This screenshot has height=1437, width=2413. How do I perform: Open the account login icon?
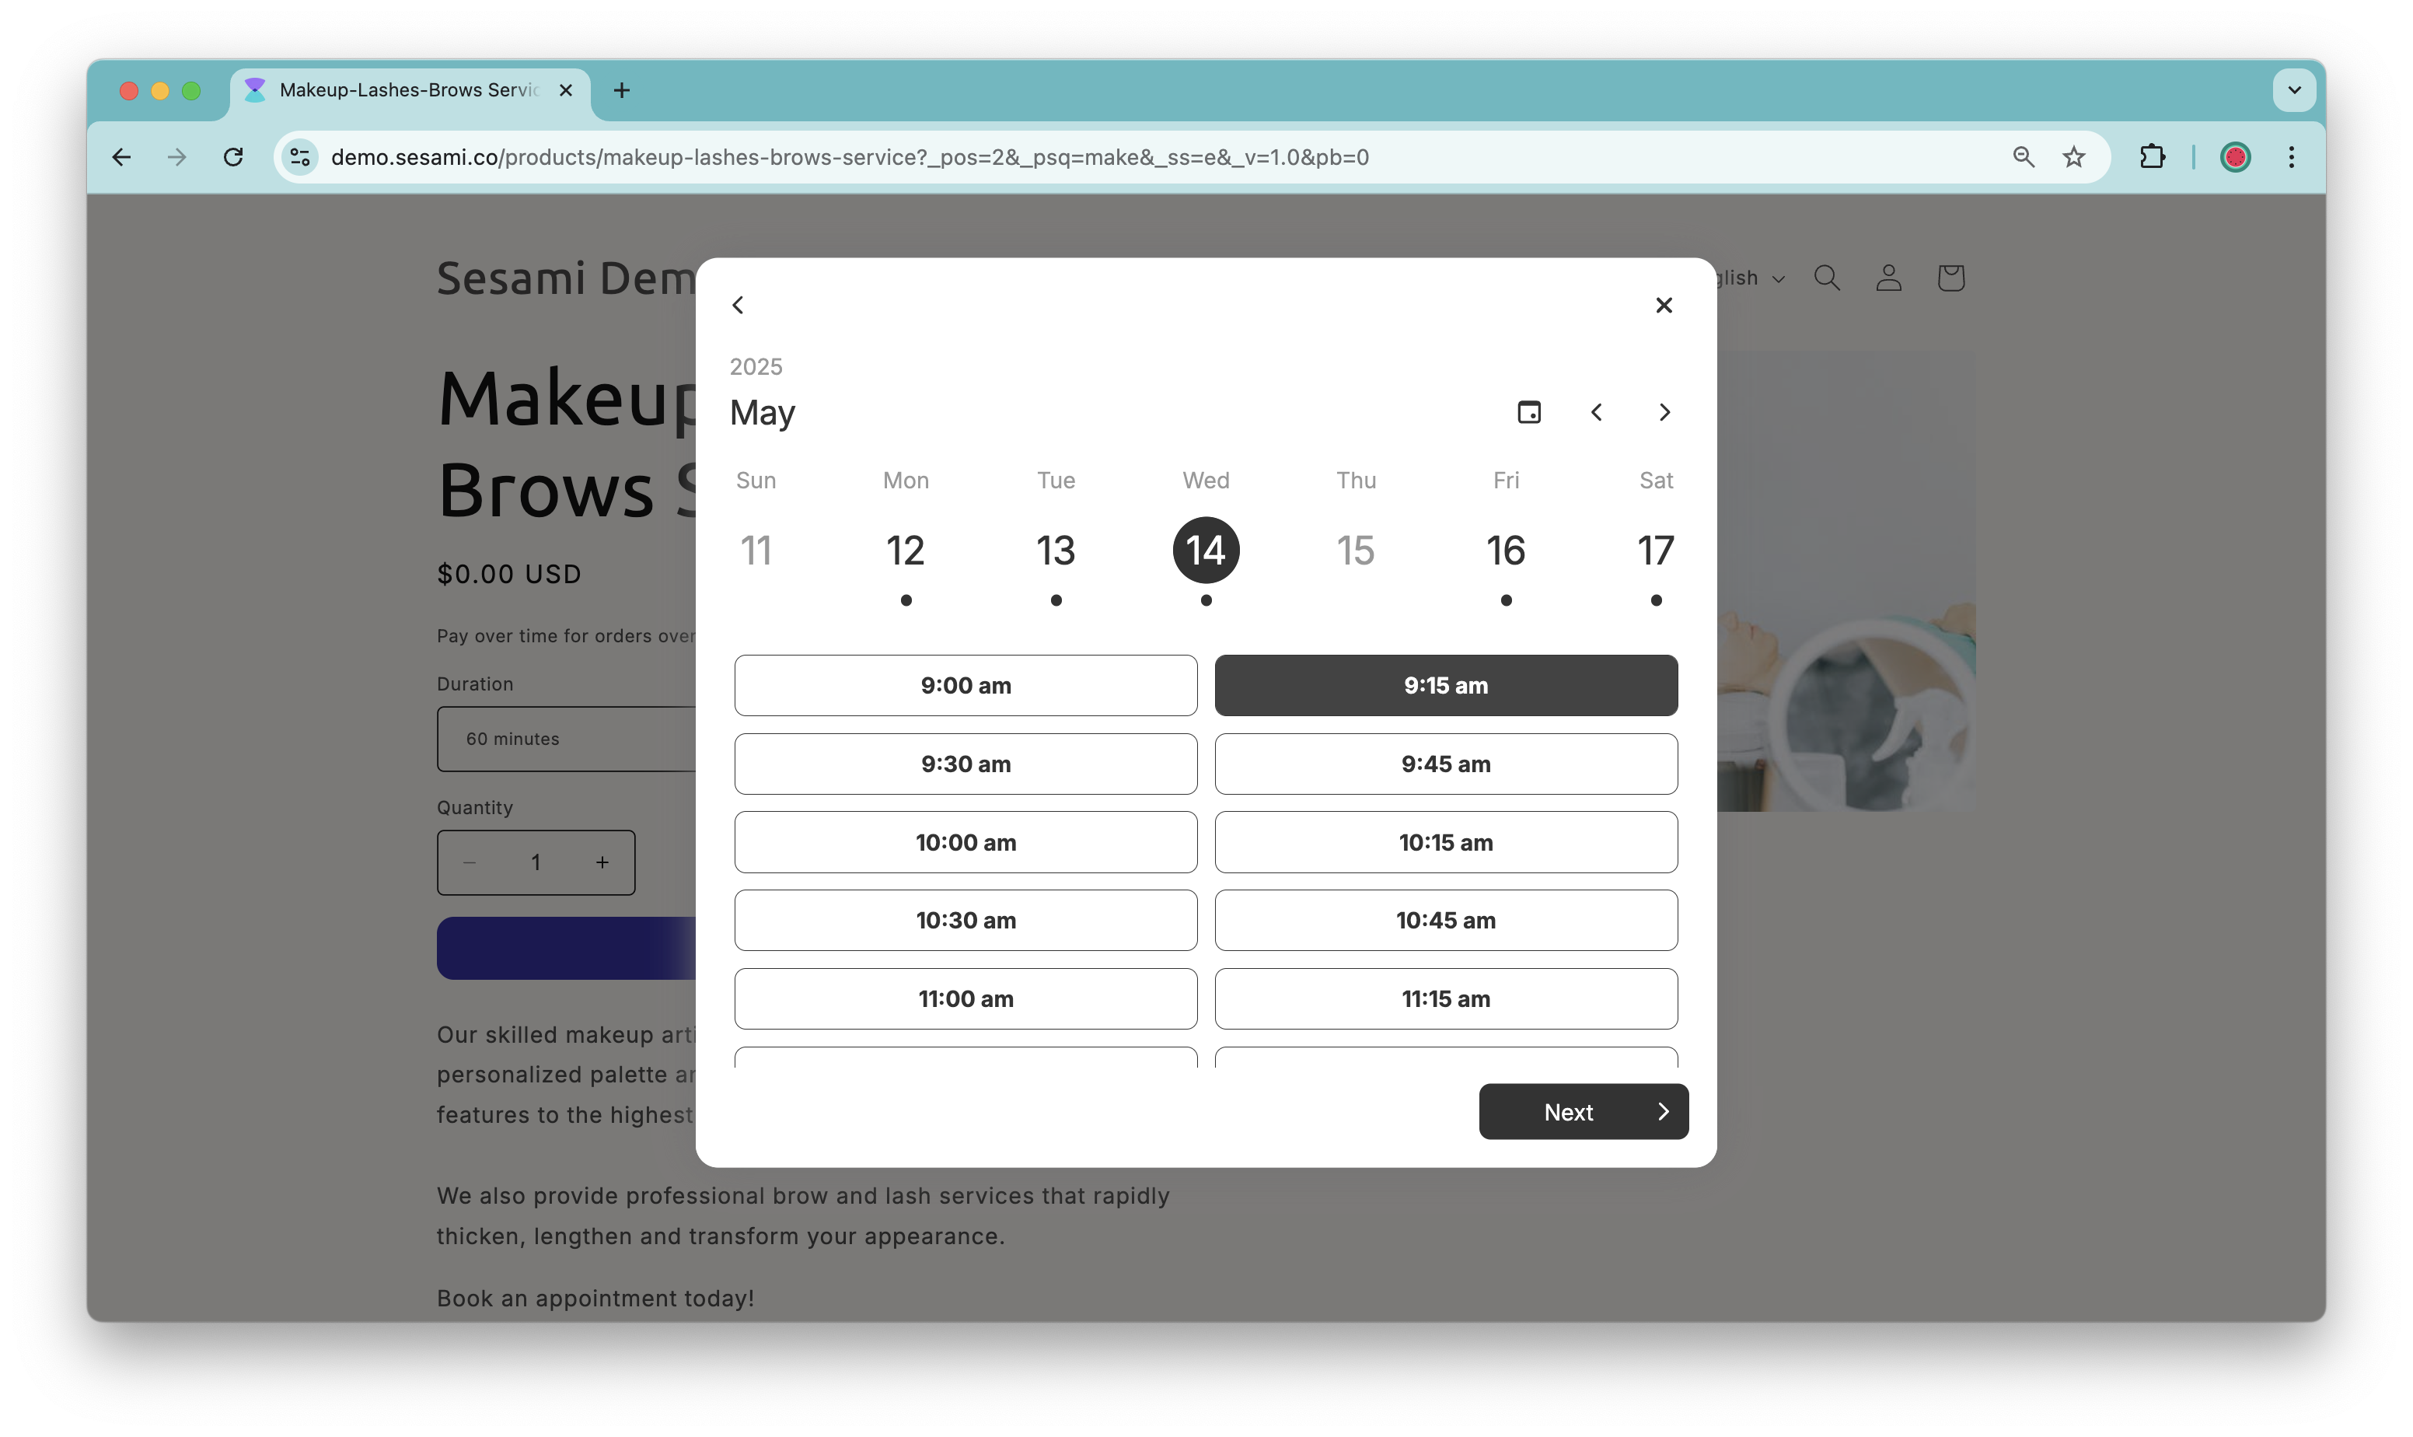[1887, 278]
